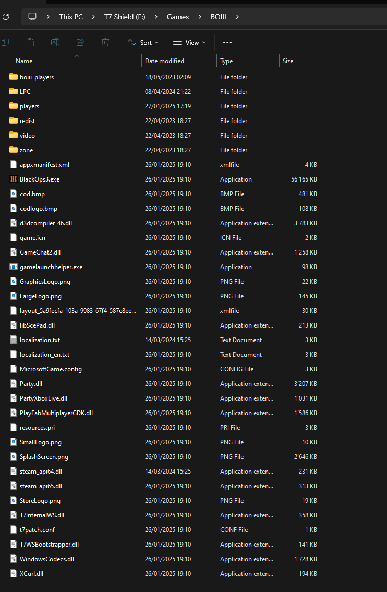387x592 pixels.
Task: Click the monitor icon in address bar
Action: 32,17
